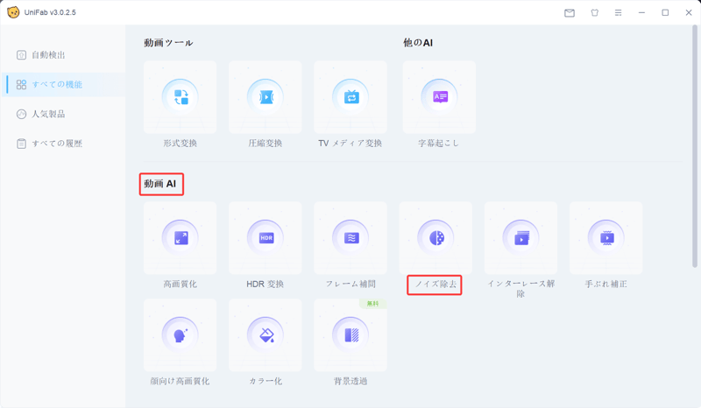Click the 手ぶれ補正 label

tap(605, 284)
